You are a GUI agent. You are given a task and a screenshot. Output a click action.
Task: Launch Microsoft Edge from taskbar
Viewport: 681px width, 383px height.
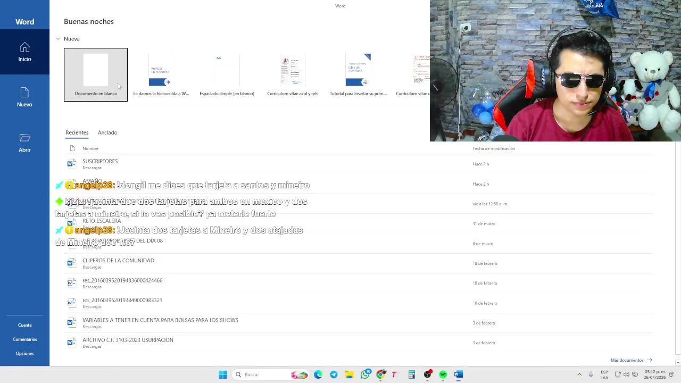318,374
